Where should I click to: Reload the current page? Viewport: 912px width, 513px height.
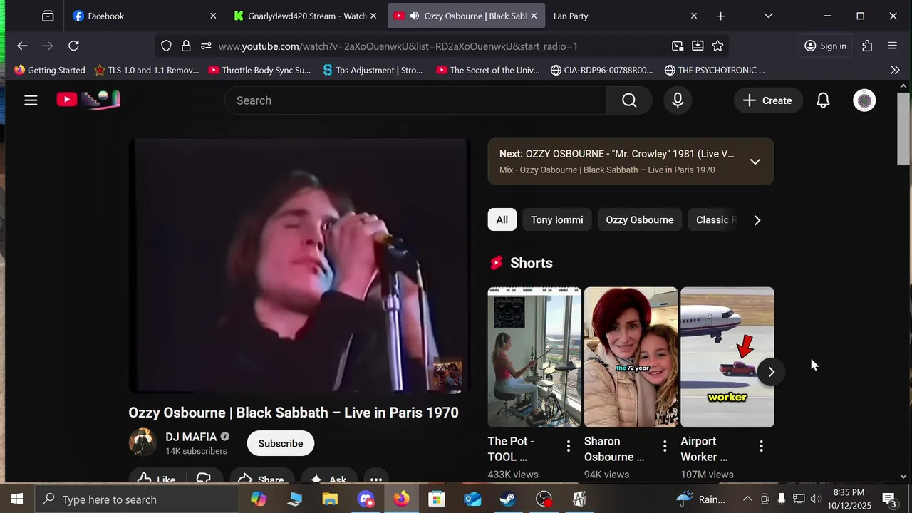[73, 46]
